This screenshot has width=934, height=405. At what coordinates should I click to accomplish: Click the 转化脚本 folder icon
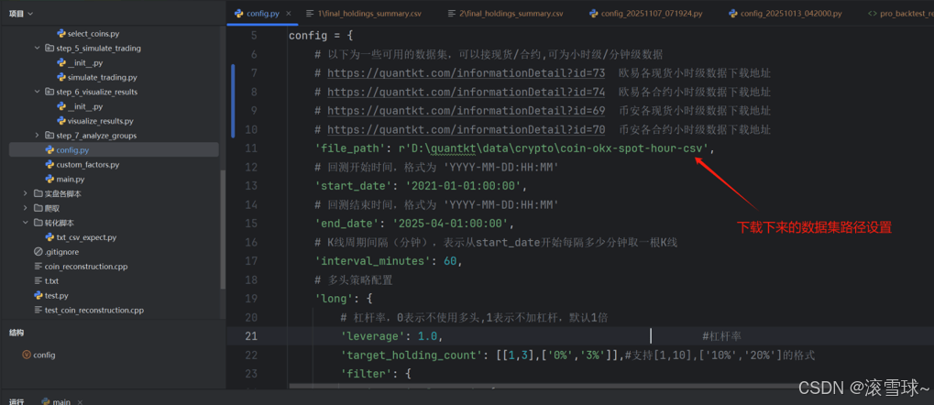point(38,223)
